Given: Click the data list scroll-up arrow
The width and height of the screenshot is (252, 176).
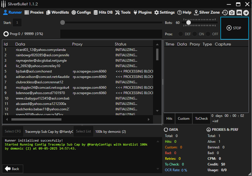Looking at the screenshot, I should pyautogui.click(x=157, y=44).
